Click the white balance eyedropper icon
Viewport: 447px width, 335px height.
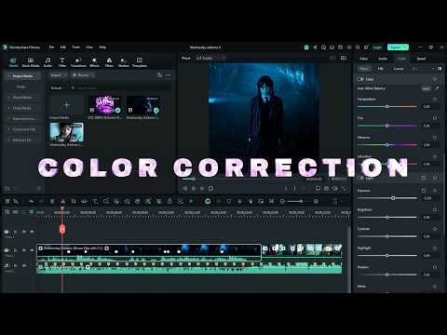coord(437,88)
